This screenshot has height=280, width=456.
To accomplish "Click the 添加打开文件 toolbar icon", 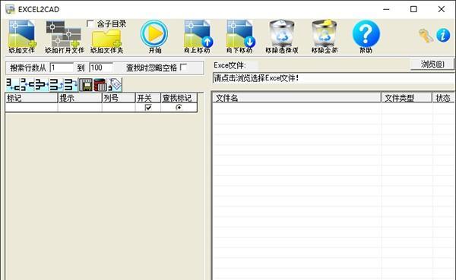I will click(x=65, y=36).
